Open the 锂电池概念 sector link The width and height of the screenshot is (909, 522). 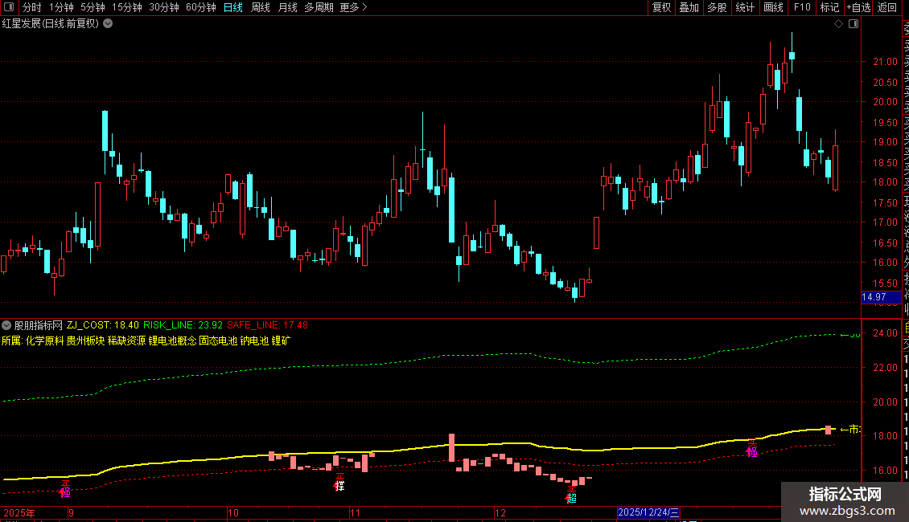click(x=172, y=341)
